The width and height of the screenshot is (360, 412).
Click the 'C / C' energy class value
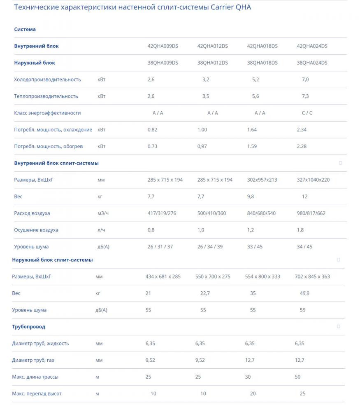point(307,113)
